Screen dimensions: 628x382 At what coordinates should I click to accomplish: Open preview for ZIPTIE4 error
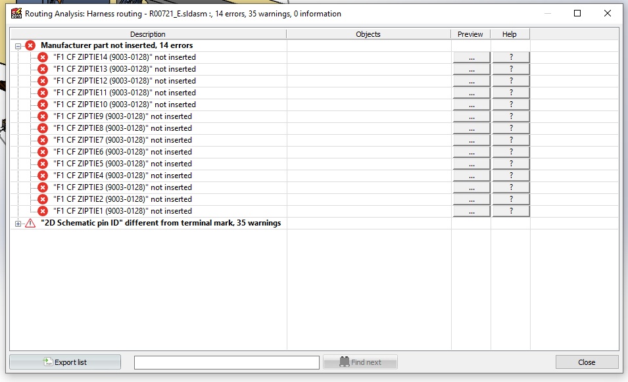click(471, 176)
